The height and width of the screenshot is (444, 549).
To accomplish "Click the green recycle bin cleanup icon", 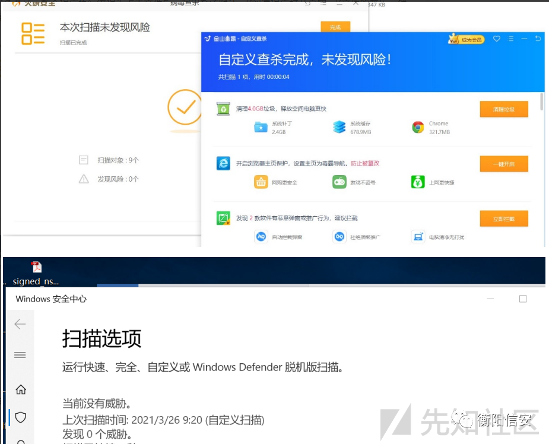I will tap(223, 109).
